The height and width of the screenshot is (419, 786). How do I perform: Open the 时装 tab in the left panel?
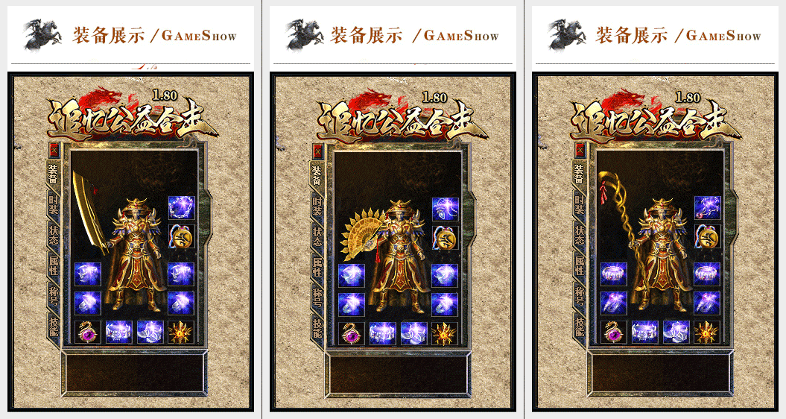coord(53,204)
